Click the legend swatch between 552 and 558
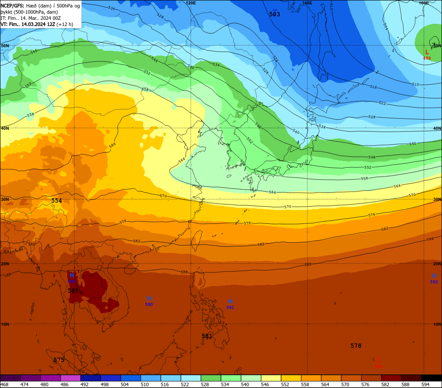This screenshot has width=442, height=388. [x=291, y=378]
